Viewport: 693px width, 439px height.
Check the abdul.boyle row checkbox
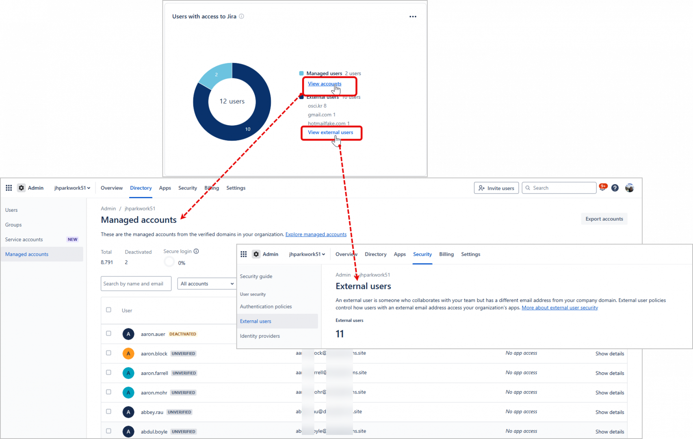click(x=108, y=431)
